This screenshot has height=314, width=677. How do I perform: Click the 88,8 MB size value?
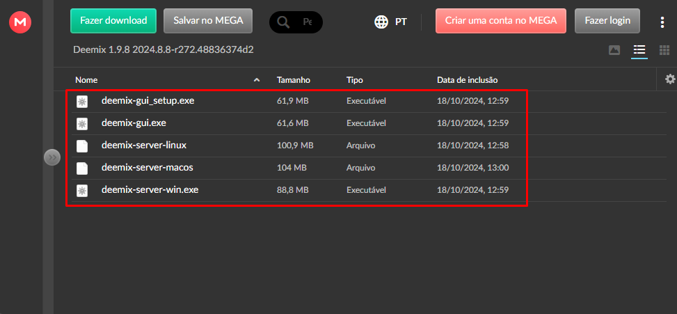293,190
